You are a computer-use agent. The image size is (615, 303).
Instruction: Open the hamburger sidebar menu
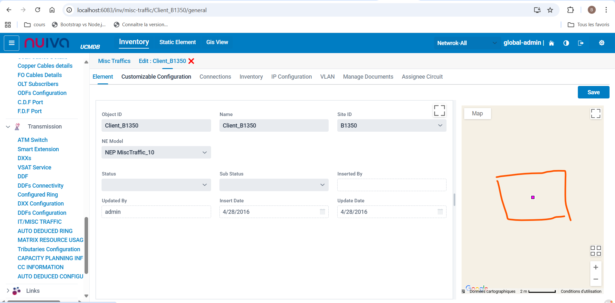12,43
